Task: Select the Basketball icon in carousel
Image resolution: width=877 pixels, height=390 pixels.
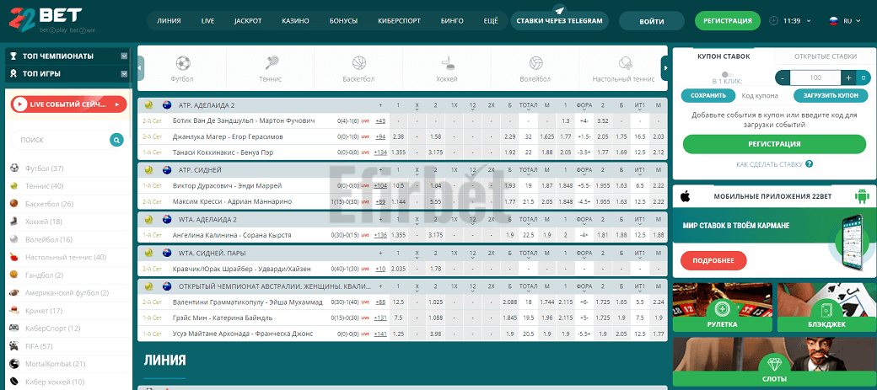Action: [359, 62]
